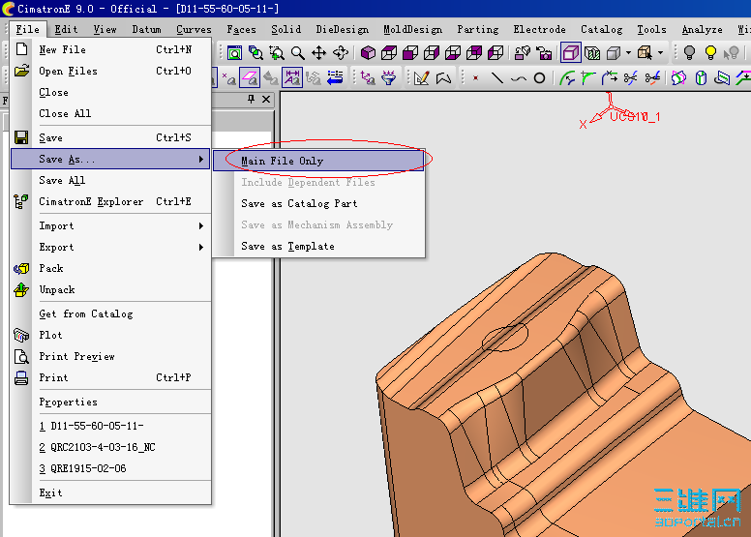Viewport: 751px width, 537px height.
Task: Click the Zoom All view icon
Action: click(234, 52)
